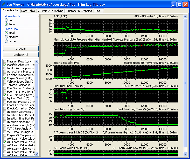The image size is (190, 159).
Task: Click the A/F Learn Value High #2 graph
Action: pyautogui.click(x=116, y=138)
